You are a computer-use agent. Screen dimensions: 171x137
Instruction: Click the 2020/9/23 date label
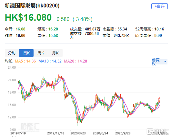(x=123, y=133)
